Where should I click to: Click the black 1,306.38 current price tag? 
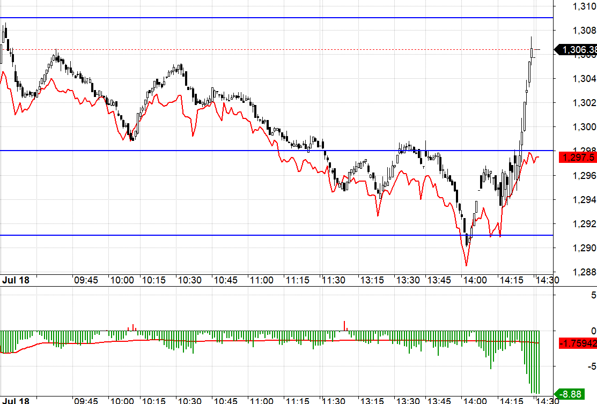[577, 50]
